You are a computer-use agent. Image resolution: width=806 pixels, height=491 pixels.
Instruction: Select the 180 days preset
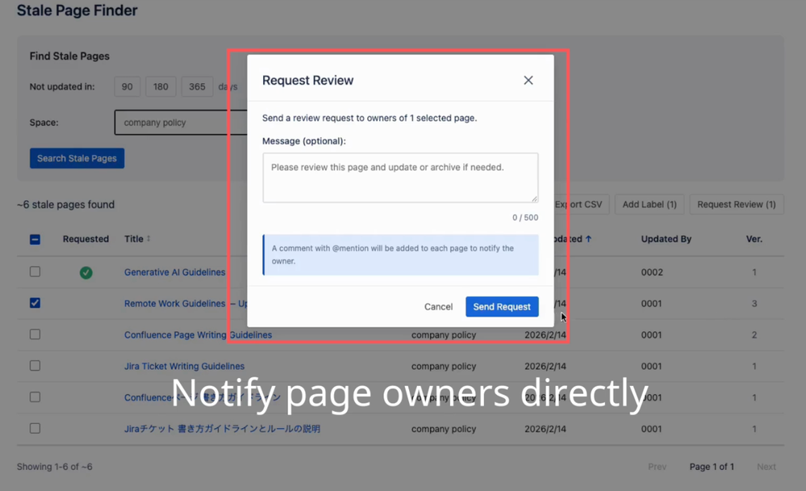pyautogui.click(x=161, y=87)
